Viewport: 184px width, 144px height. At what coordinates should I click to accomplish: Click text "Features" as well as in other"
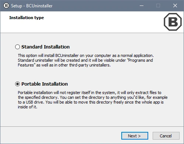tap(43, 65)
